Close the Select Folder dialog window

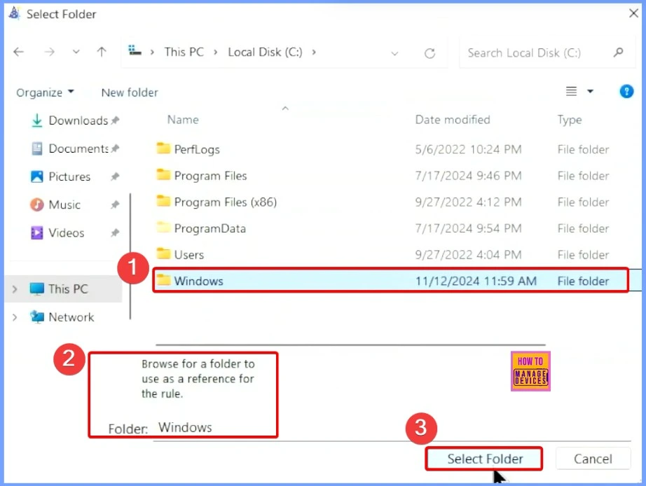coord(633,13)
